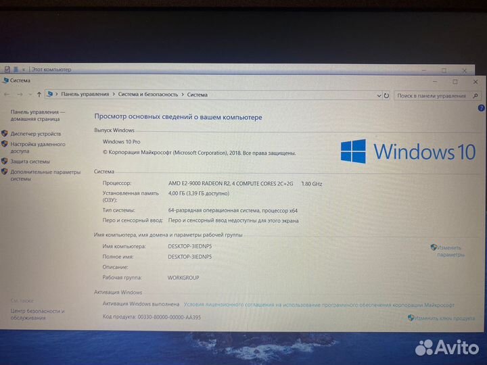Viewport: 487px width, 365px height.
Task: Select 1.80 GHz processor speed
Action: (312, 184)
